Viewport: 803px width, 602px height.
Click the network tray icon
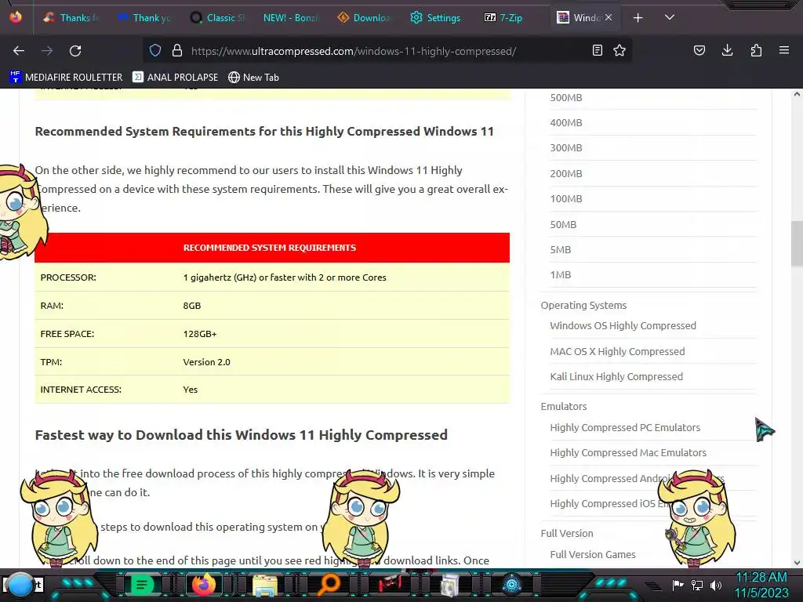pos(697,585)
